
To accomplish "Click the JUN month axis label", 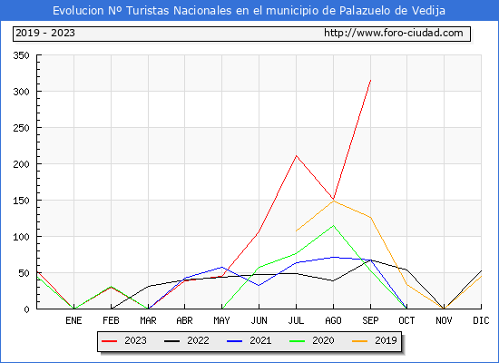I will click(259, 320).
